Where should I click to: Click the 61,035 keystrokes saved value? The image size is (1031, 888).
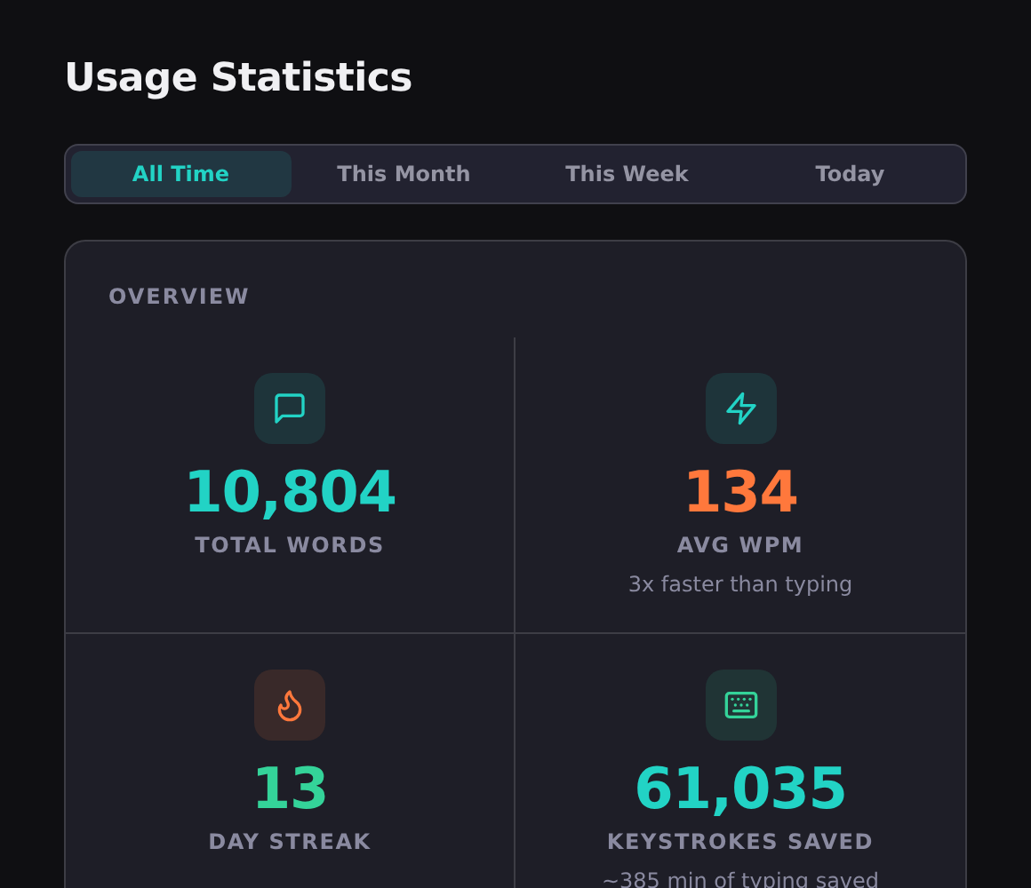click(x=740, y=788)
